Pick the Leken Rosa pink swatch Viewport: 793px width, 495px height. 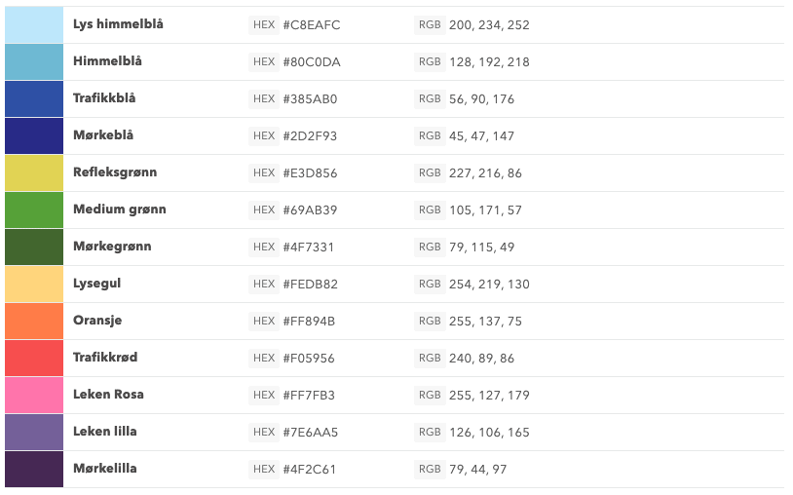pos(34,395)
